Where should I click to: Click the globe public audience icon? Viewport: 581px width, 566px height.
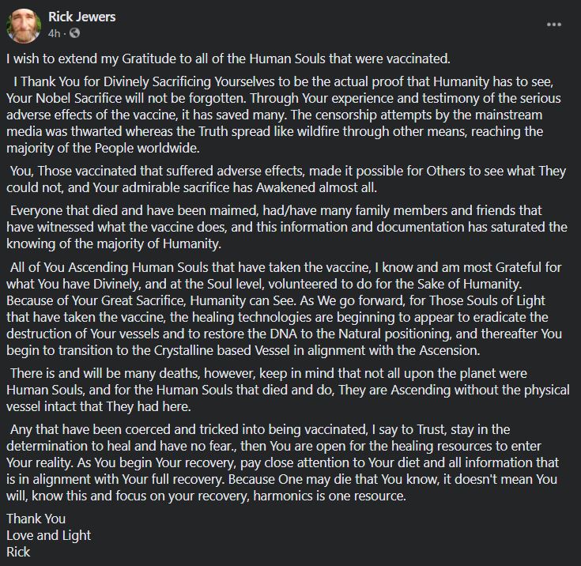[74, 33]
